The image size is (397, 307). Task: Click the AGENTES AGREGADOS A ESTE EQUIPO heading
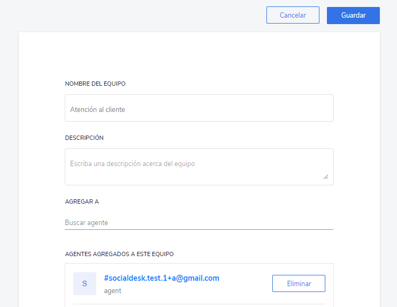(119, 254)
